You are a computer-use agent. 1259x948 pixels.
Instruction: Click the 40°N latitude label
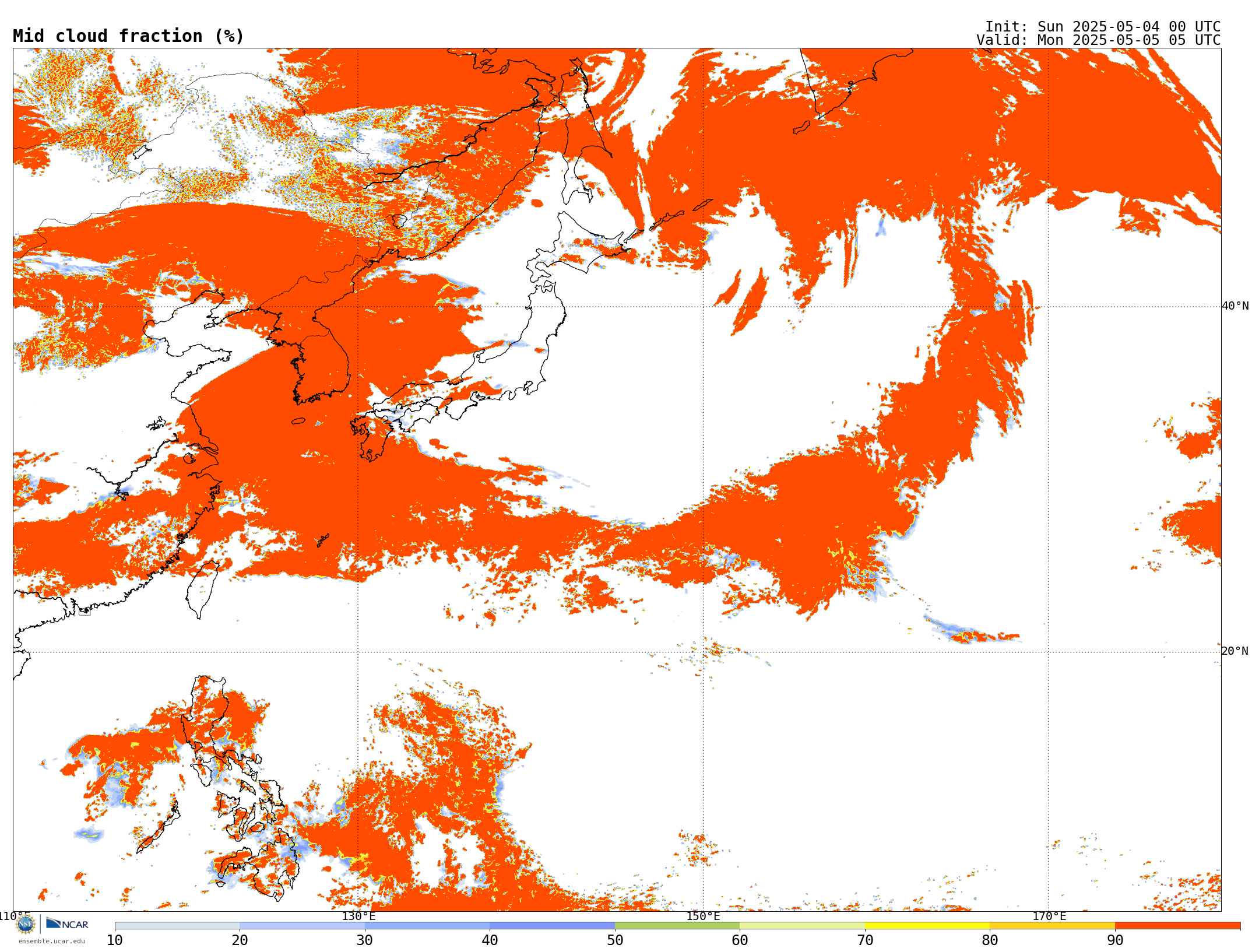pos(1235,306)
